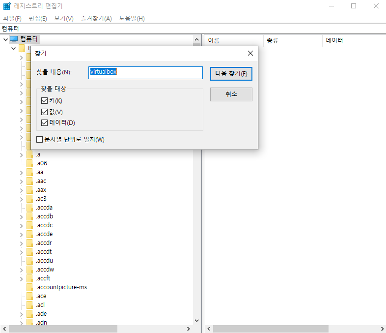This screenshot has width=386, height=333.
Task: Select the .a06 key label
Action: pos(41,163)
